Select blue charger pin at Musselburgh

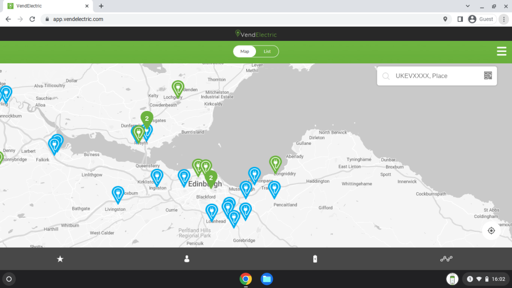tap(246, 189)
